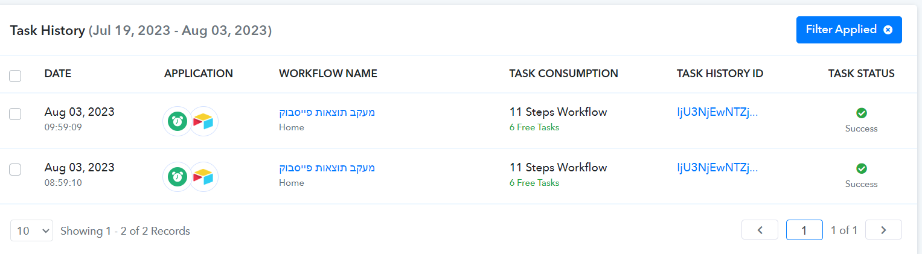Tick the select-all checkbox in table header

16,76
